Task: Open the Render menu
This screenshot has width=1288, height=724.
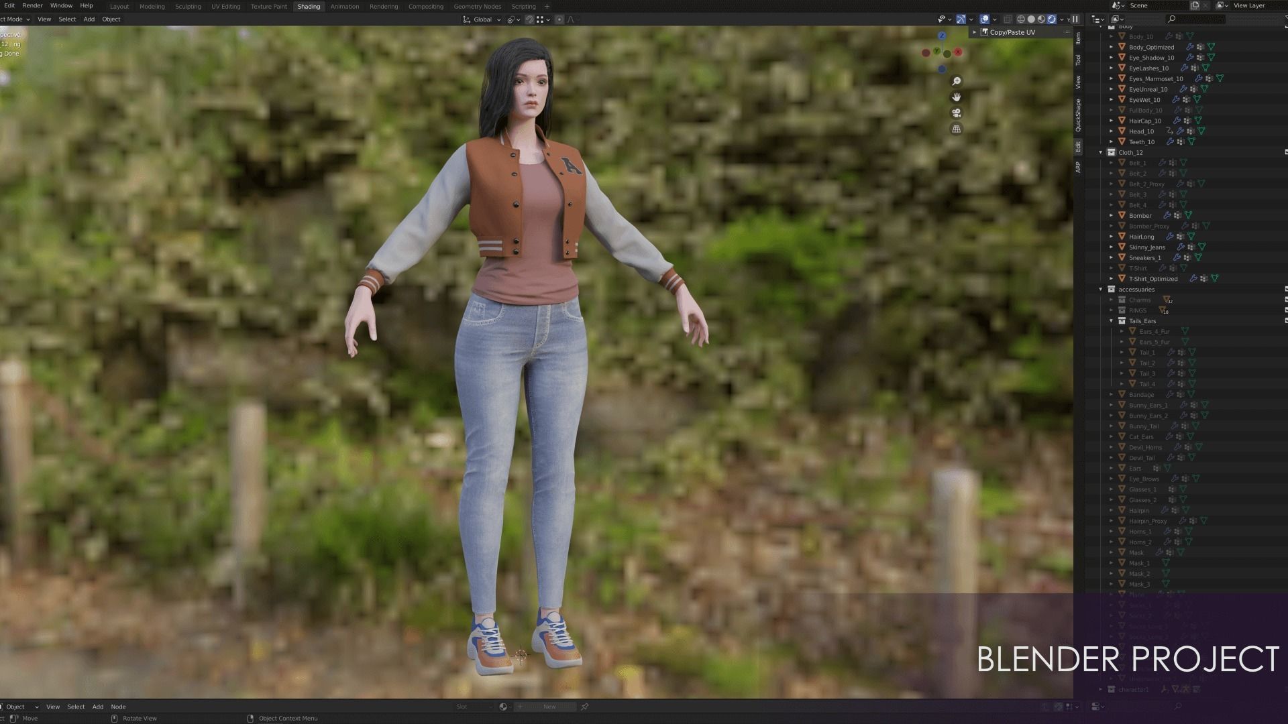Action: click(32, 5)
